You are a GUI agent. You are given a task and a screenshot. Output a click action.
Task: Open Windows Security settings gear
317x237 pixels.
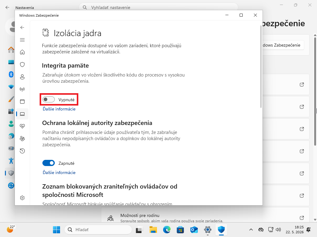(x=22, y=198)
